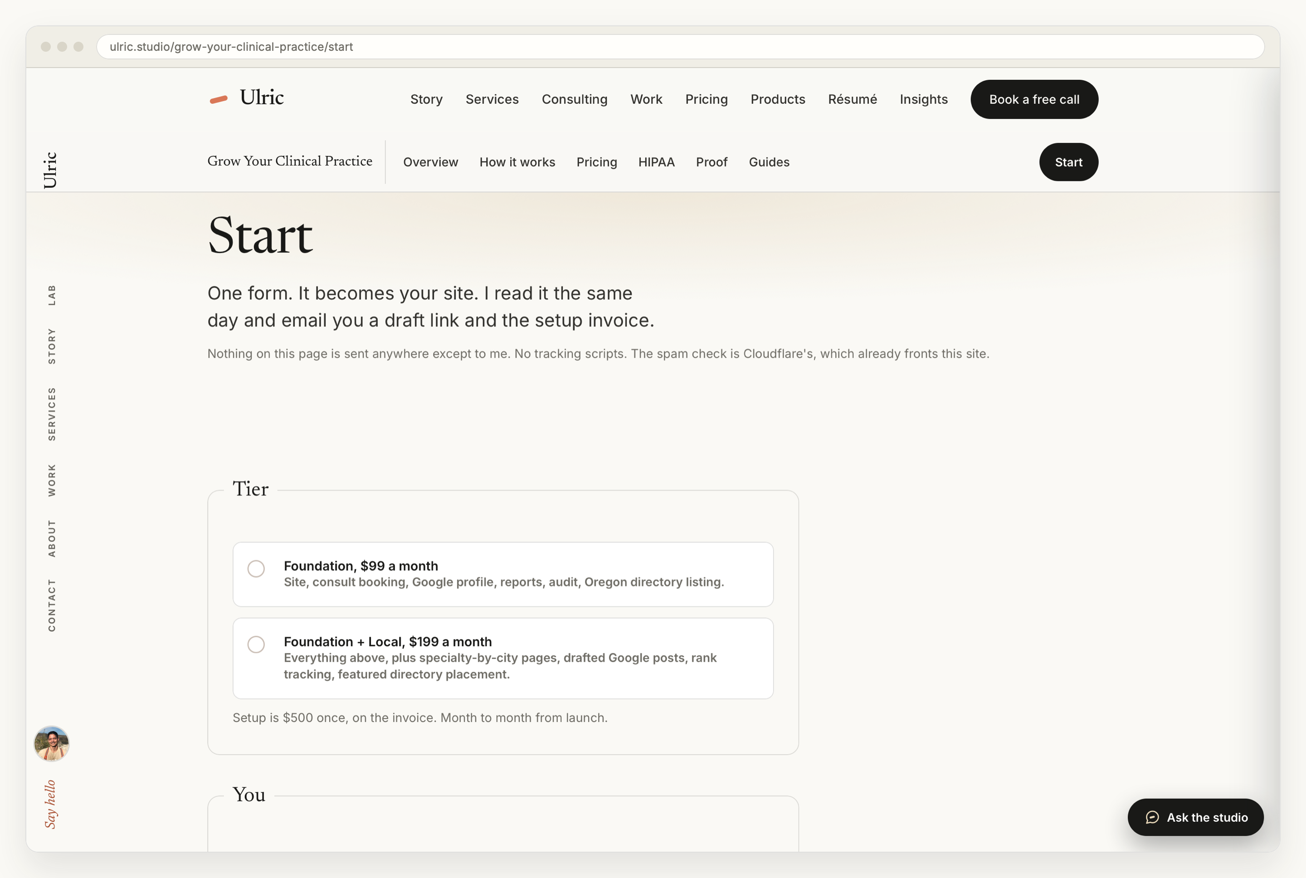The width and height of the screenshot is (1306, 878).
Task: Click the 'One form. It becomes your site' text
Action: [x=430, y=306]
